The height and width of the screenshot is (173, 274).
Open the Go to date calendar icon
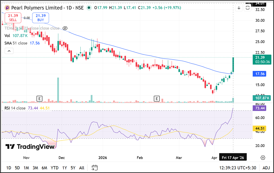(95, 167)
